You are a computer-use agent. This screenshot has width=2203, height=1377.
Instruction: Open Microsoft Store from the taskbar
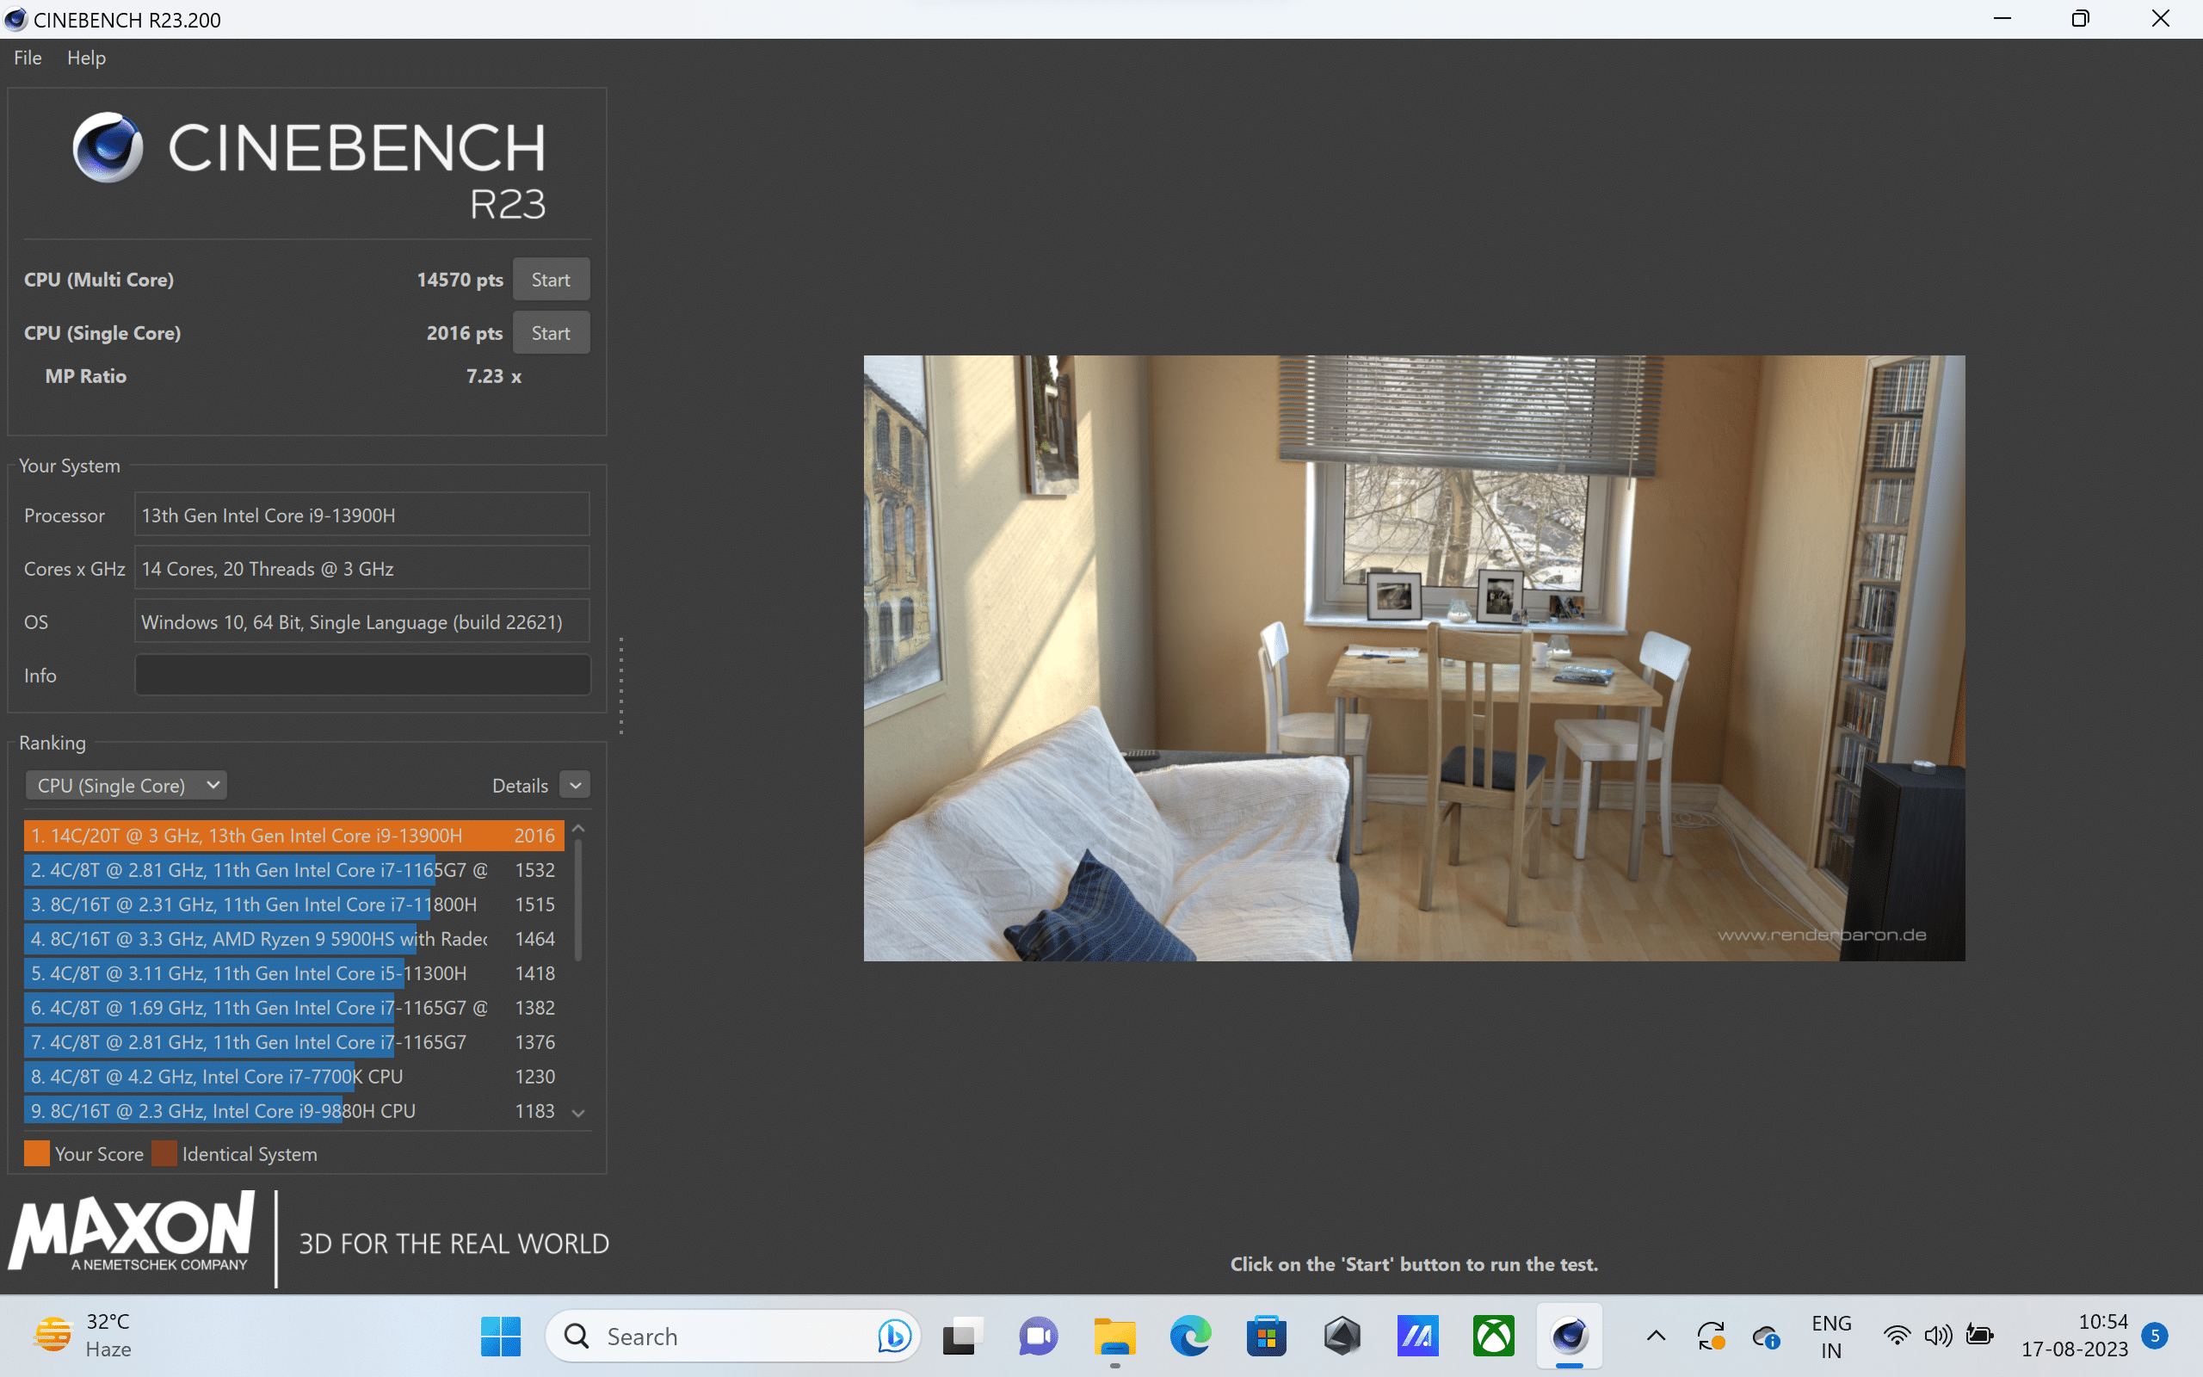coord(1266,1336)
